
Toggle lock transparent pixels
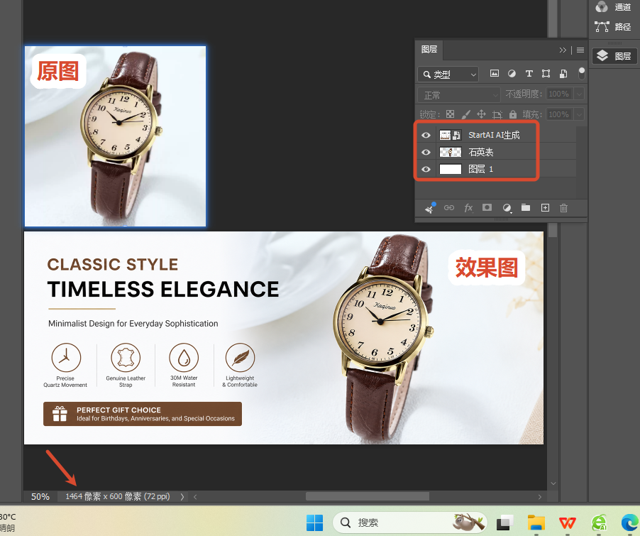coord(450,114)
